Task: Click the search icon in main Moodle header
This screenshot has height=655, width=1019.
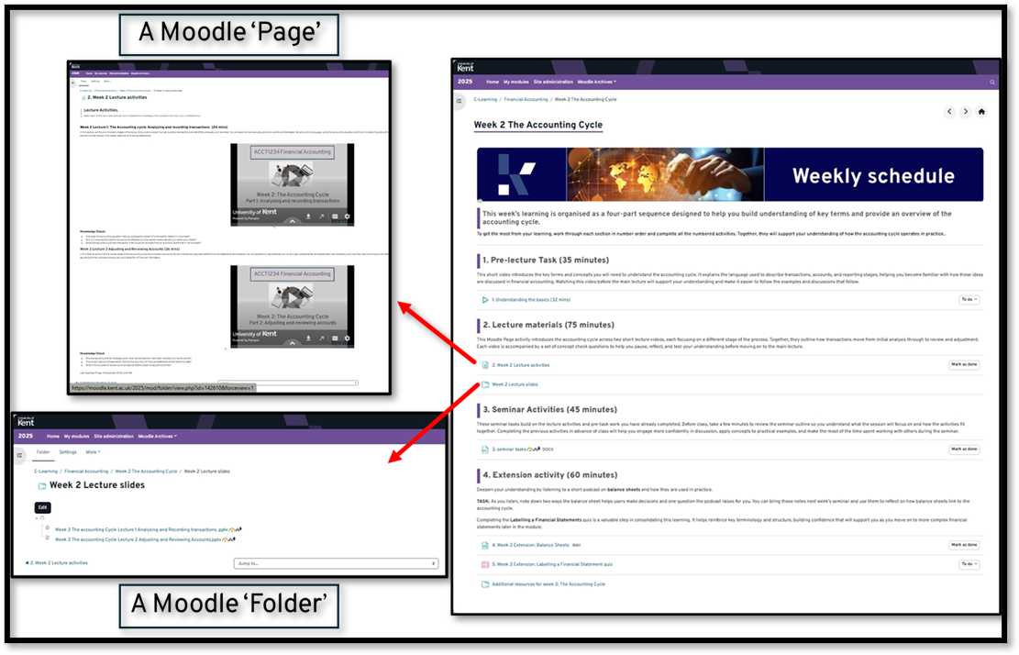Action: 991,82
